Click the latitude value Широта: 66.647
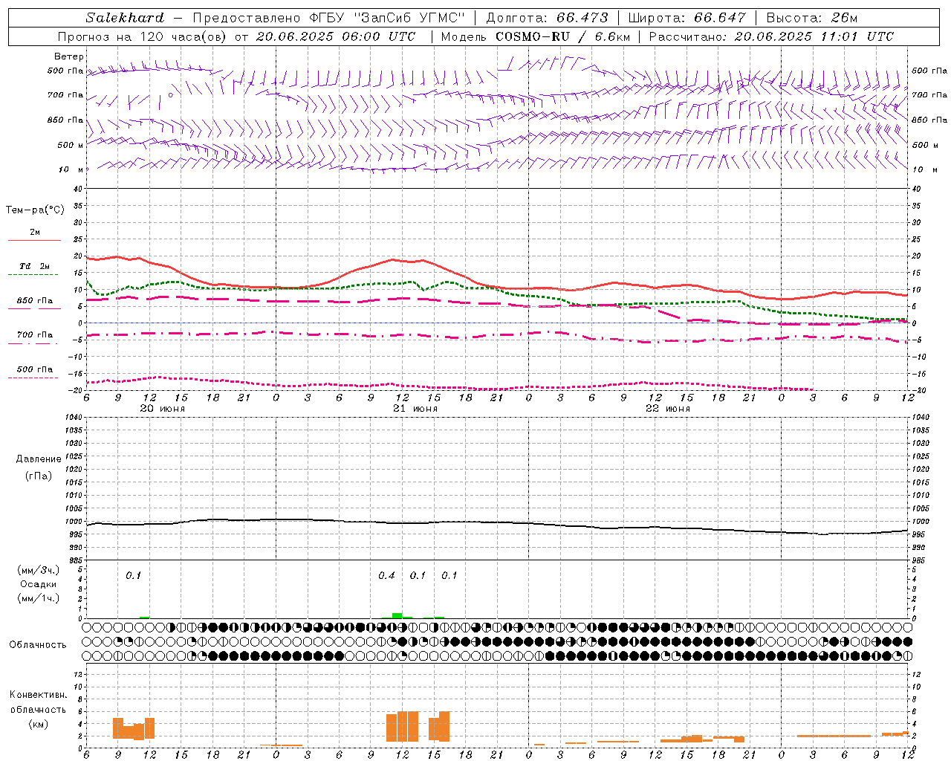951x761 pixels. tap(687, 18)
